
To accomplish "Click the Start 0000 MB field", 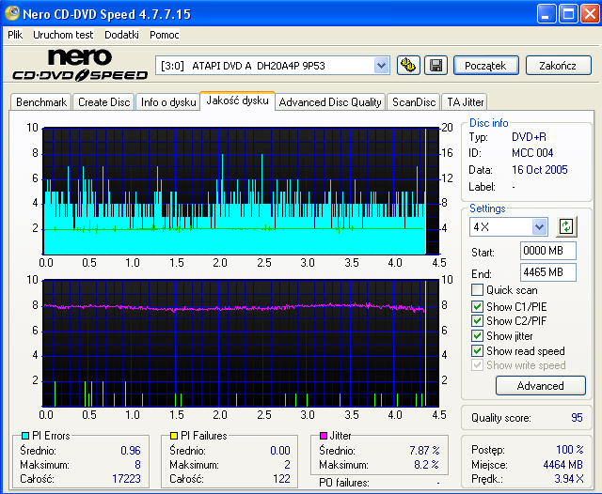I will coord(547,251).
